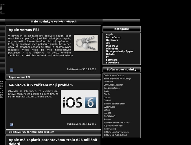Select the Microsoft category
This screenshot has height=145, width=191.
point(112,49)
